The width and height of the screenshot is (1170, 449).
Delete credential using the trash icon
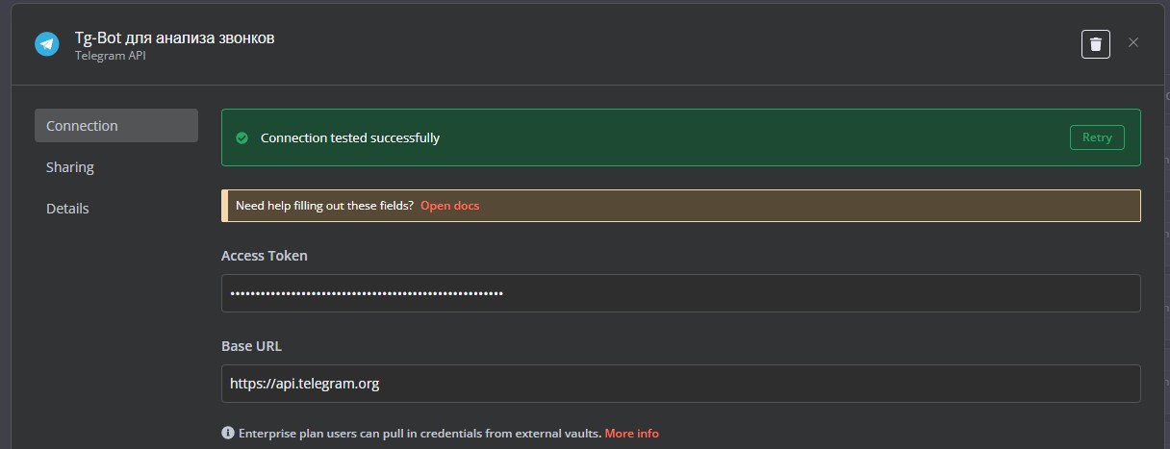coord(1096,43)
